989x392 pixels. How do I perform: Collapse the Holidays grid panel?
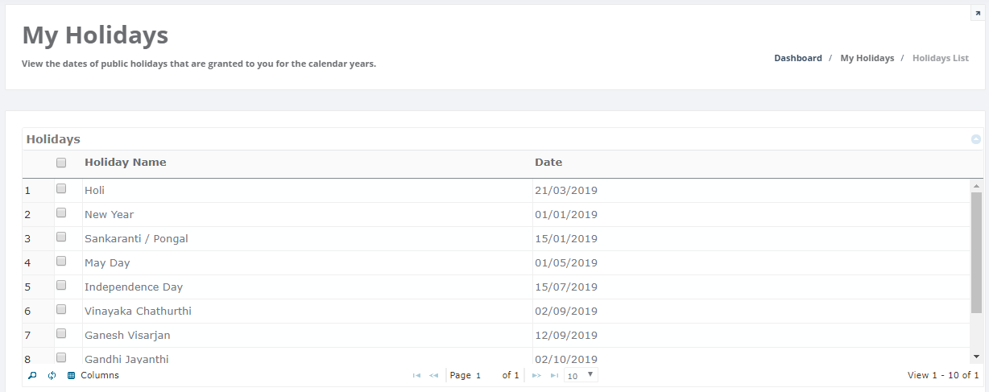point(976,139)
